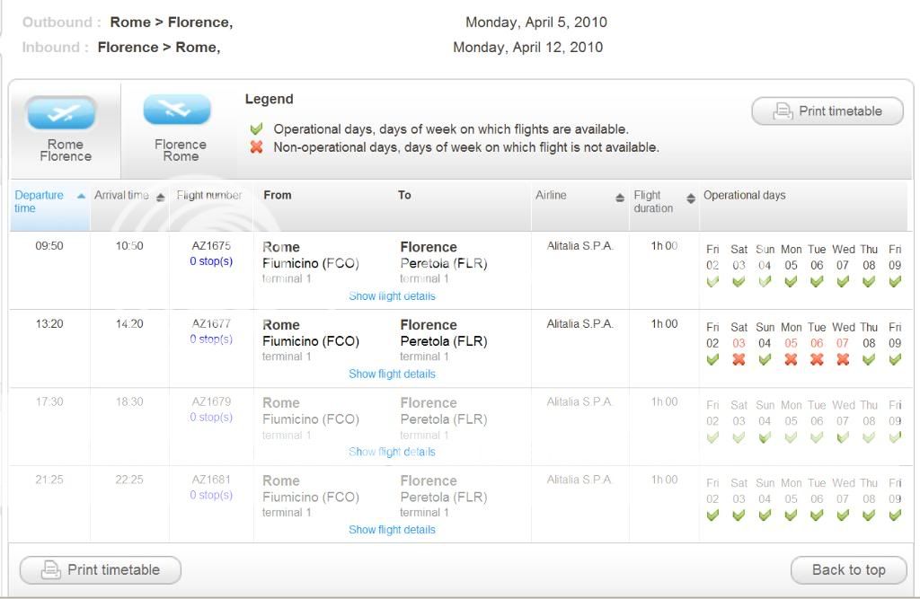920x599 pixels.
Task: Click green check legend icon
Action: pyautogui.click(x=257, y=129)
